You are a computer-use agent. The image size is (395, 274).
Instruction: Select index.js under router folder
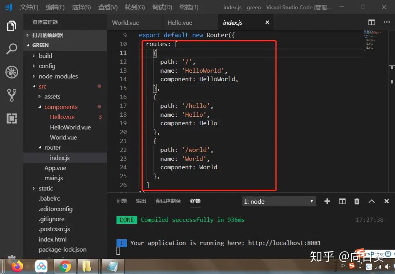[x=60, y=158]
